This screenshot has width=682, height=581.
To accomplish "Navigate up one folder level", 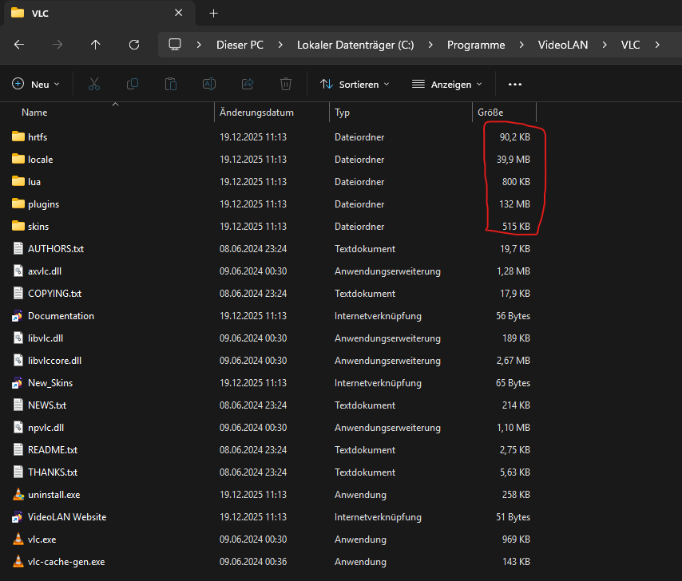I will [x=96, y=45].
